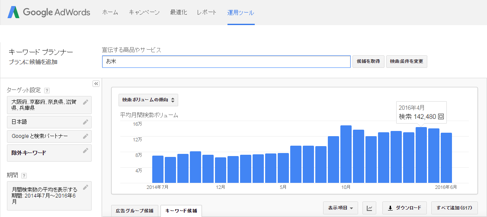Toggle the chart view icon button
The width and height of the screenshot is (487, 217).
pos(370,207)
